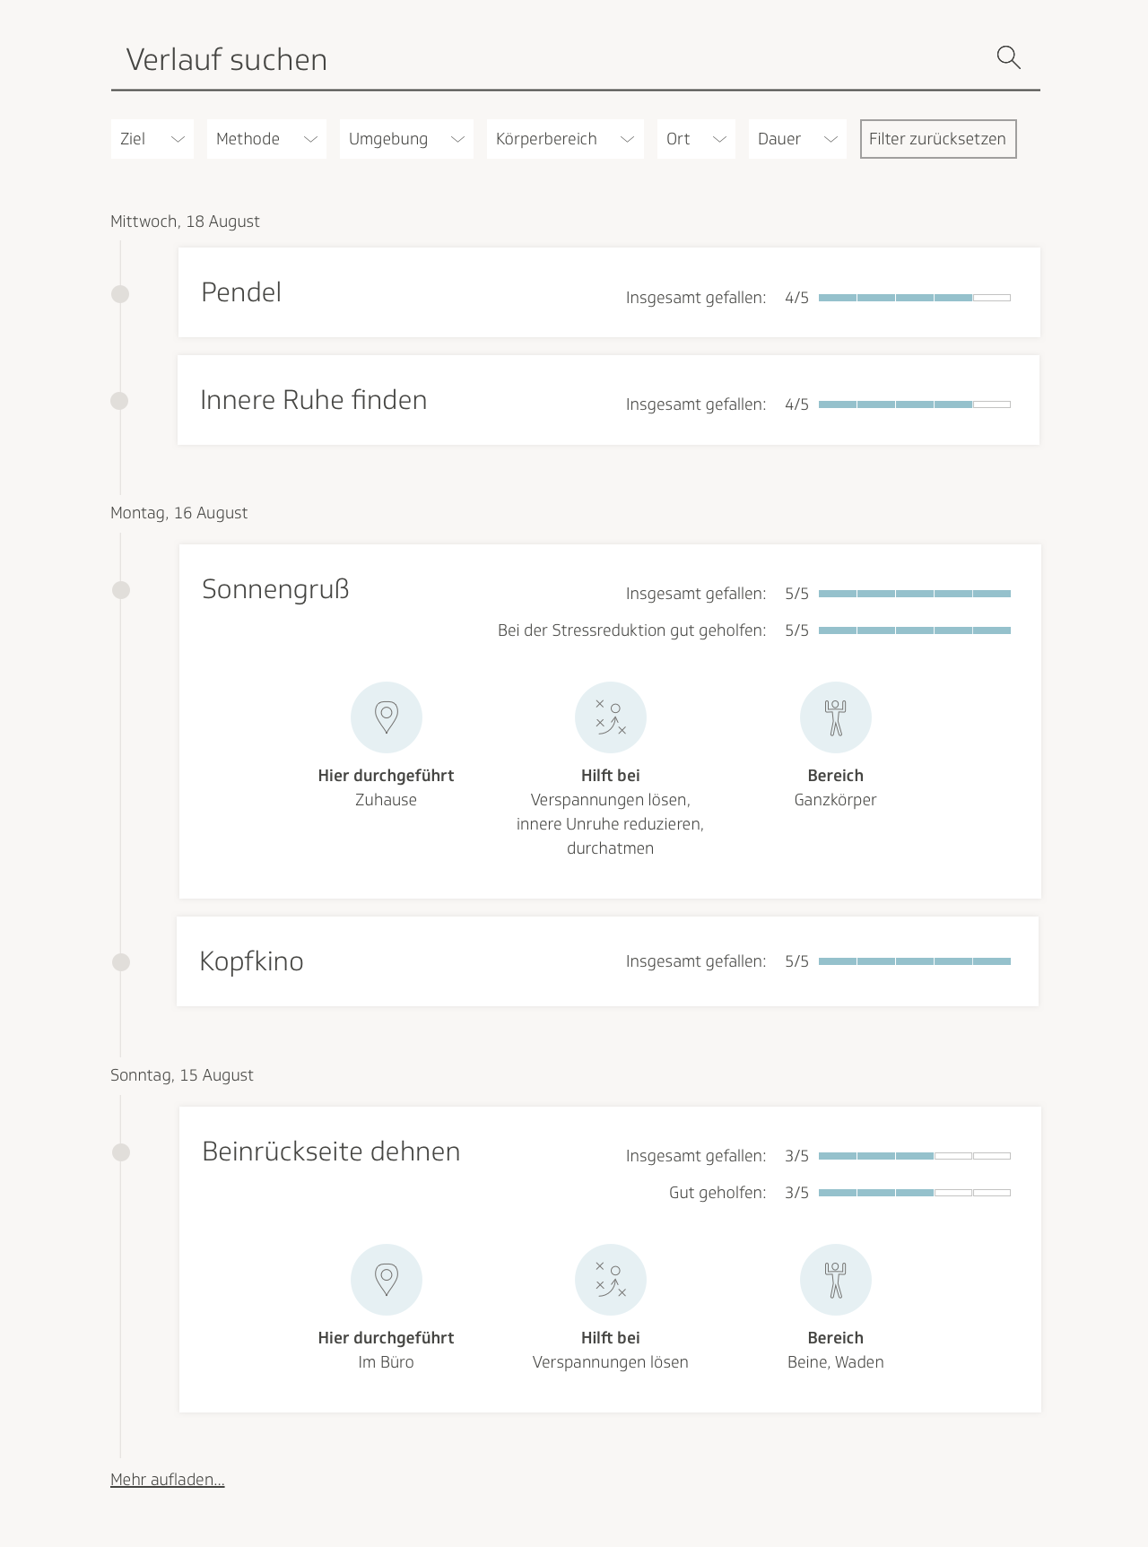Click Beinrückseite dehnen location pin icon

(x=387, y=1280)
